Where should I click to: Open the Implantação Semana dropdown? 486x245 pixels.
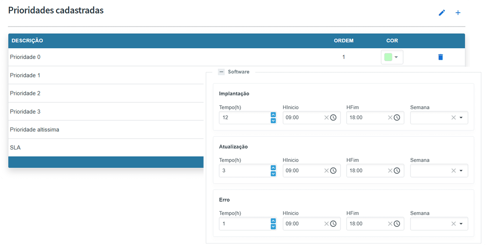461,118
